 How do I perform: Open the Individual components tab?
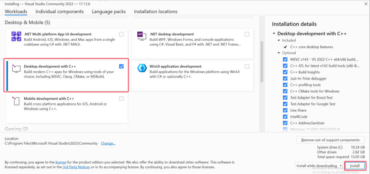point(60,12)
